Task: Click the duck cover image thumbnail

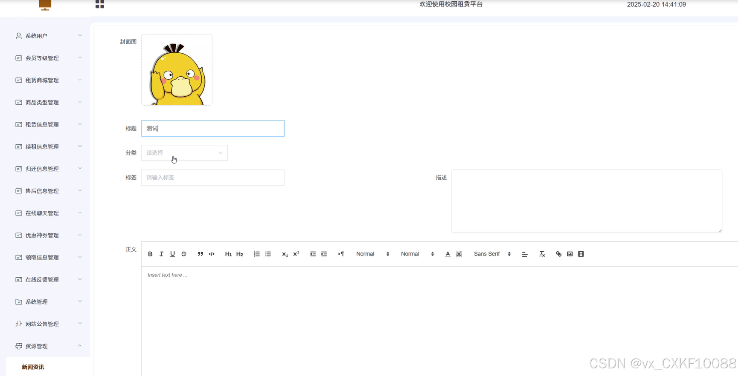Action: pos(177,70)
